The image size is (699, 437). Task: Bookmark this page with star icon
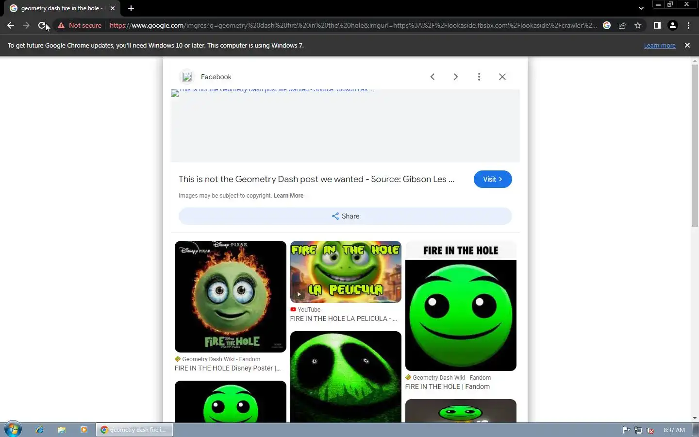tap(638, 25)
